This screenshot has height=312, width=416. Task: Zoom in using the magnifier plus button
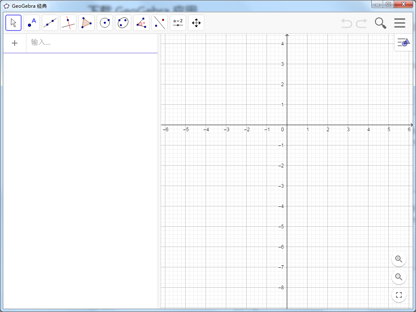pyautogui.click(x=399, y=259)
